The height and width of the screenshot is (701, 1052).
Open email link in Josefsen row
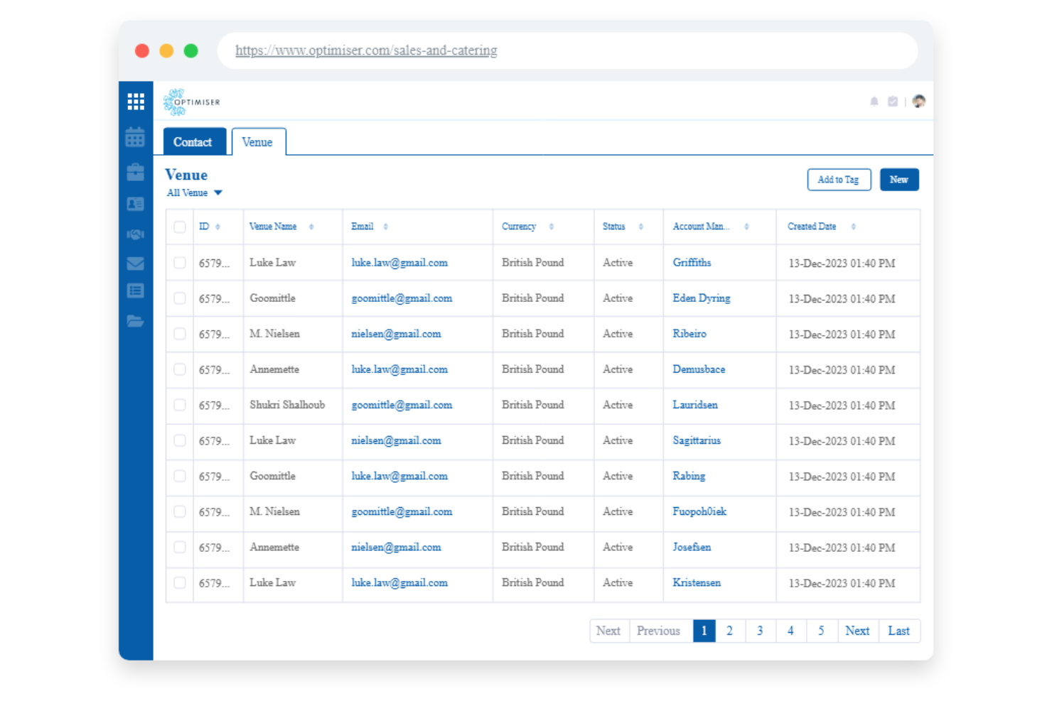click(396, 548)
